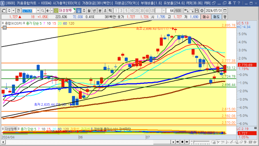Open the calendar date picker icon

tap(225, 10)
